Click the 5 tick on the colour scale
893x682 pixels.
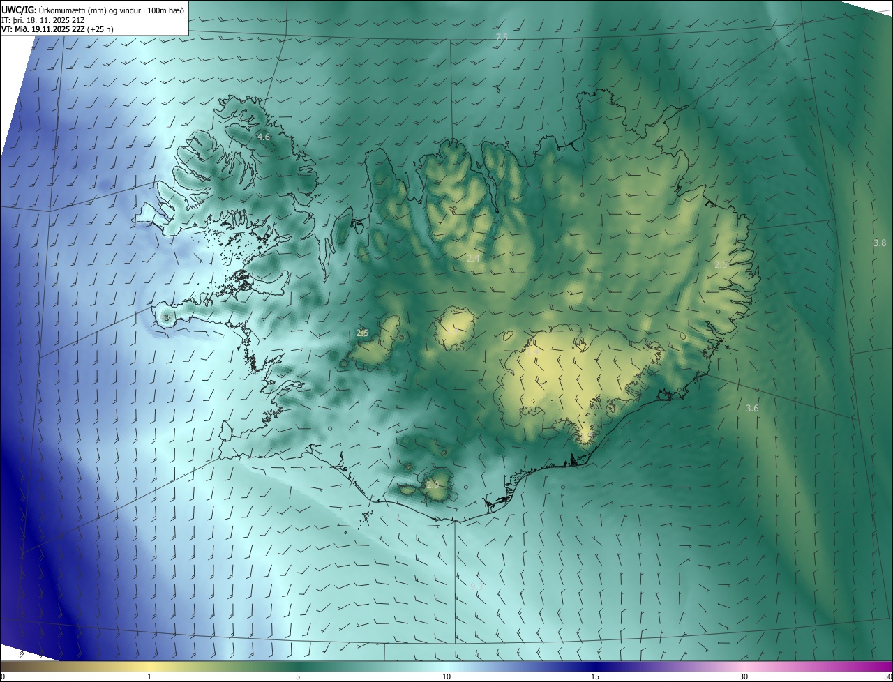tap(298, 677)
